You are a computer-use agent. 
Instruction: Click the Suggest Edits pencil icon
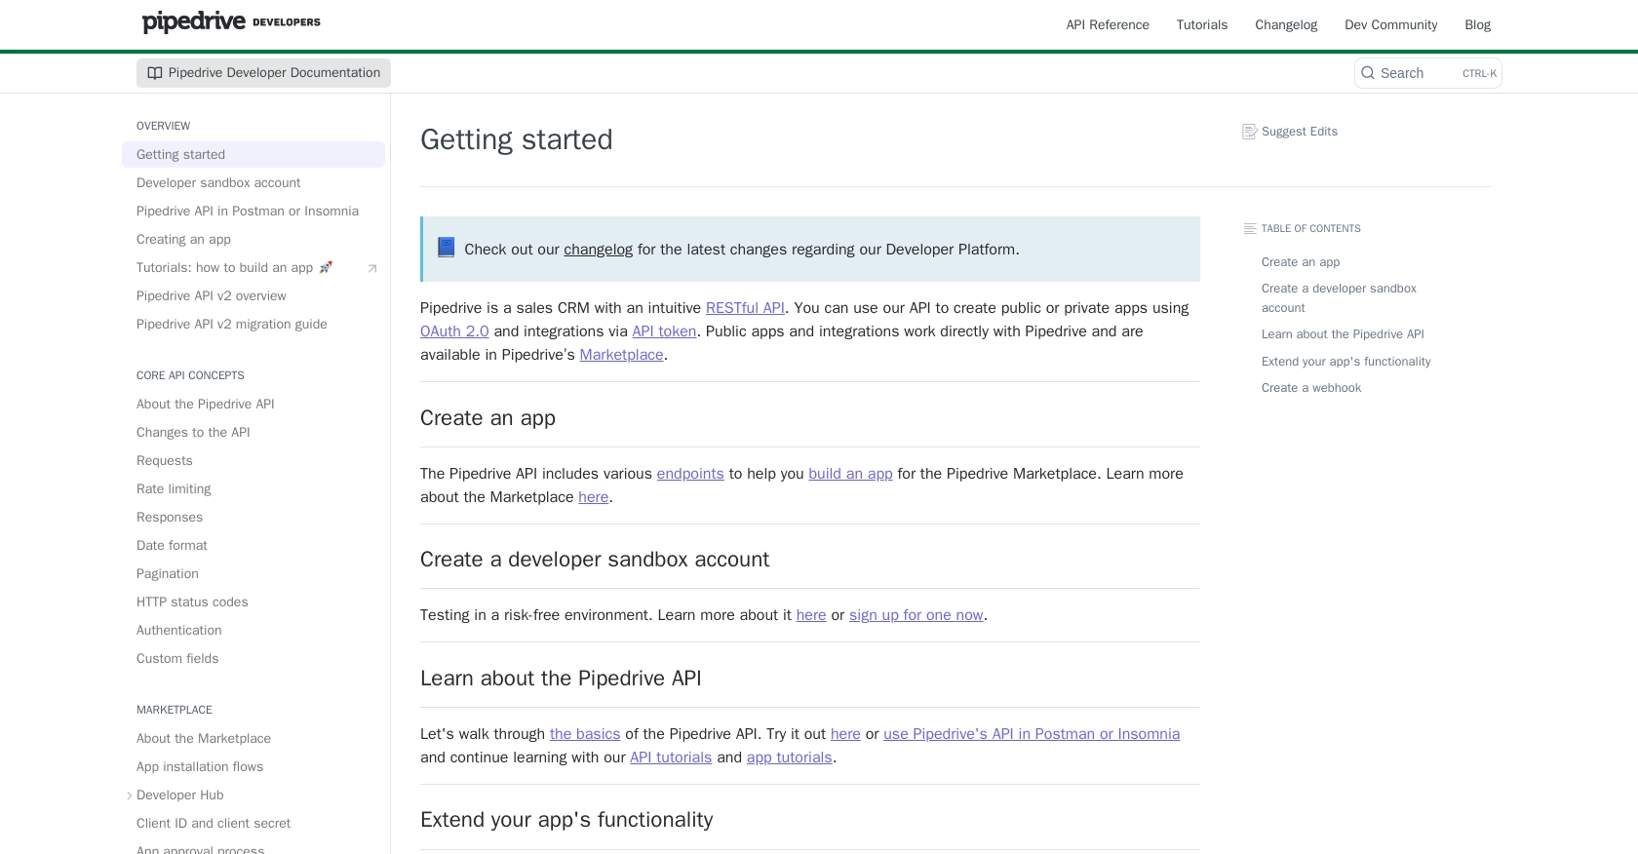click(1250, 132)
